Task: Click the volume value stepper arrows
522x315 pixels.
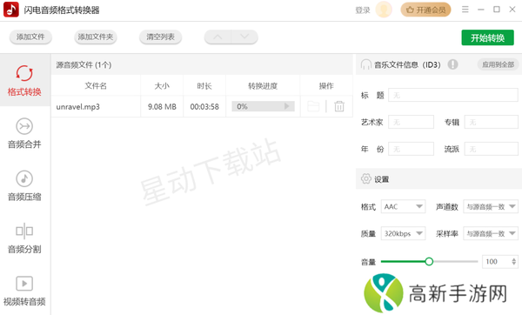Action: pyautogui.click(x=514, y=261)
